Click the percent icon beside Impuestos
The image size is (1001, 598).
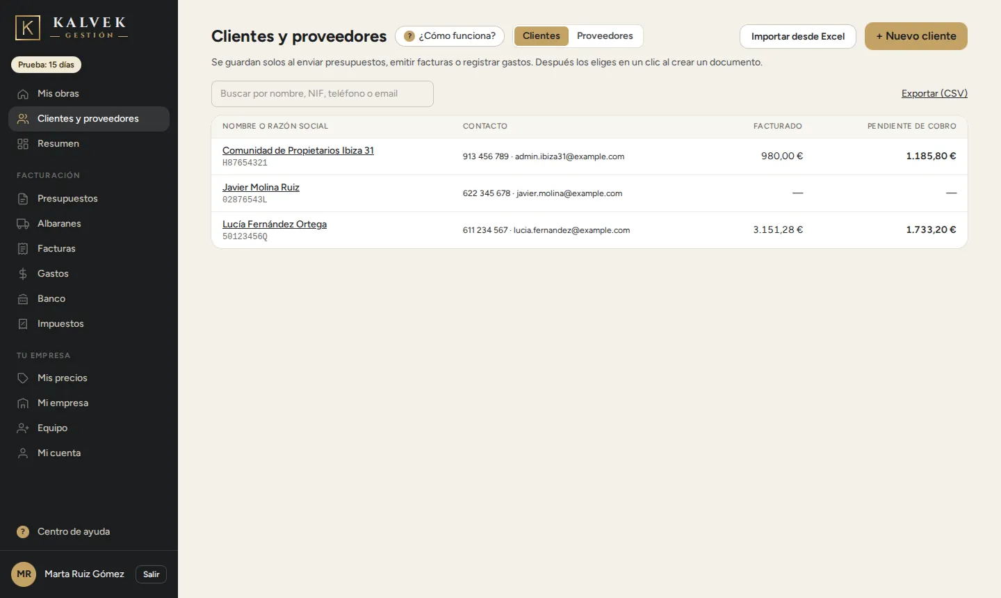(23, 324)
